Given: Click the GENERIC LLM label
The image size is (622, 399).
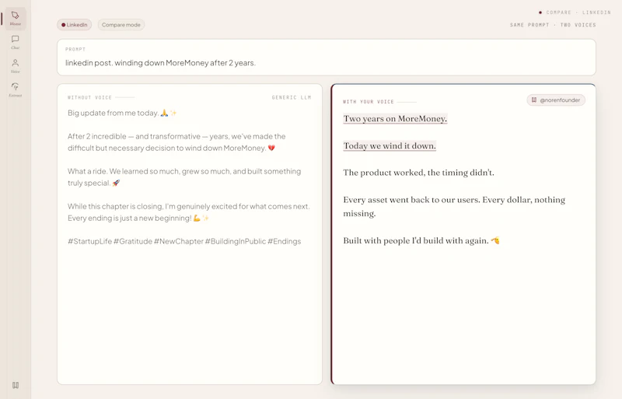Looking at the screenshot, I should [292, 97].
